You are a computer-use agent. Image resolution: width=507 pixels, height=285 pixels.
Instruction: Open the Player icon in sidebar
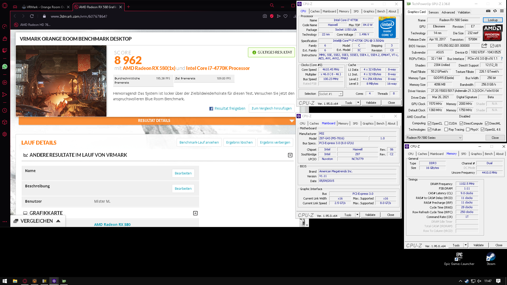5,83
